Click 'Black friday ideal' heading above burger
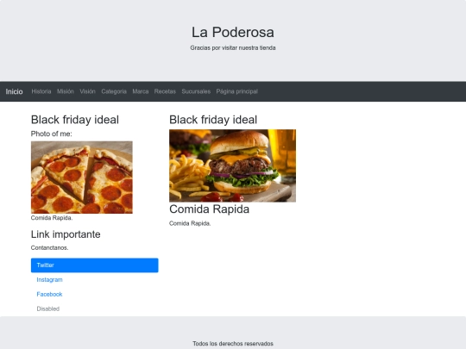 [213, 120]
